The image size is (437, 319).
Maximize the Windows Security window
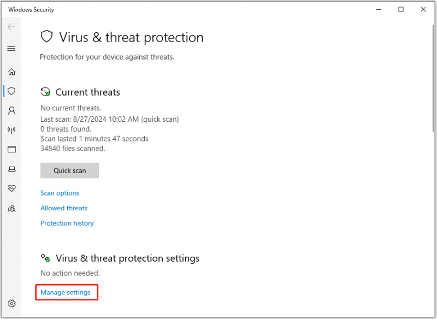coord(401,9)
